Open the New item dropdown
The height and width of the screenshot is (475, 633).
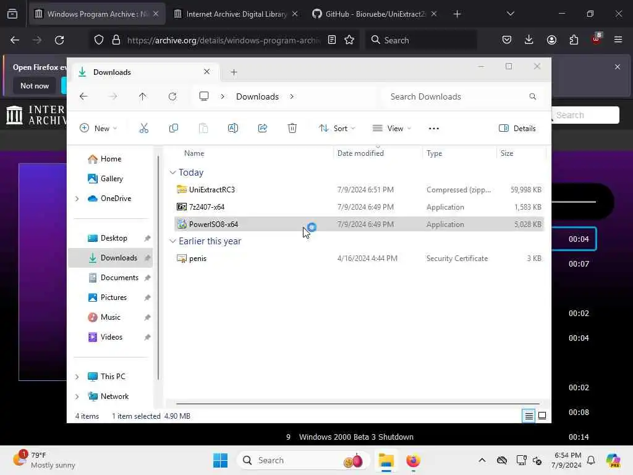pyautogui.click(x=98, y=129)
